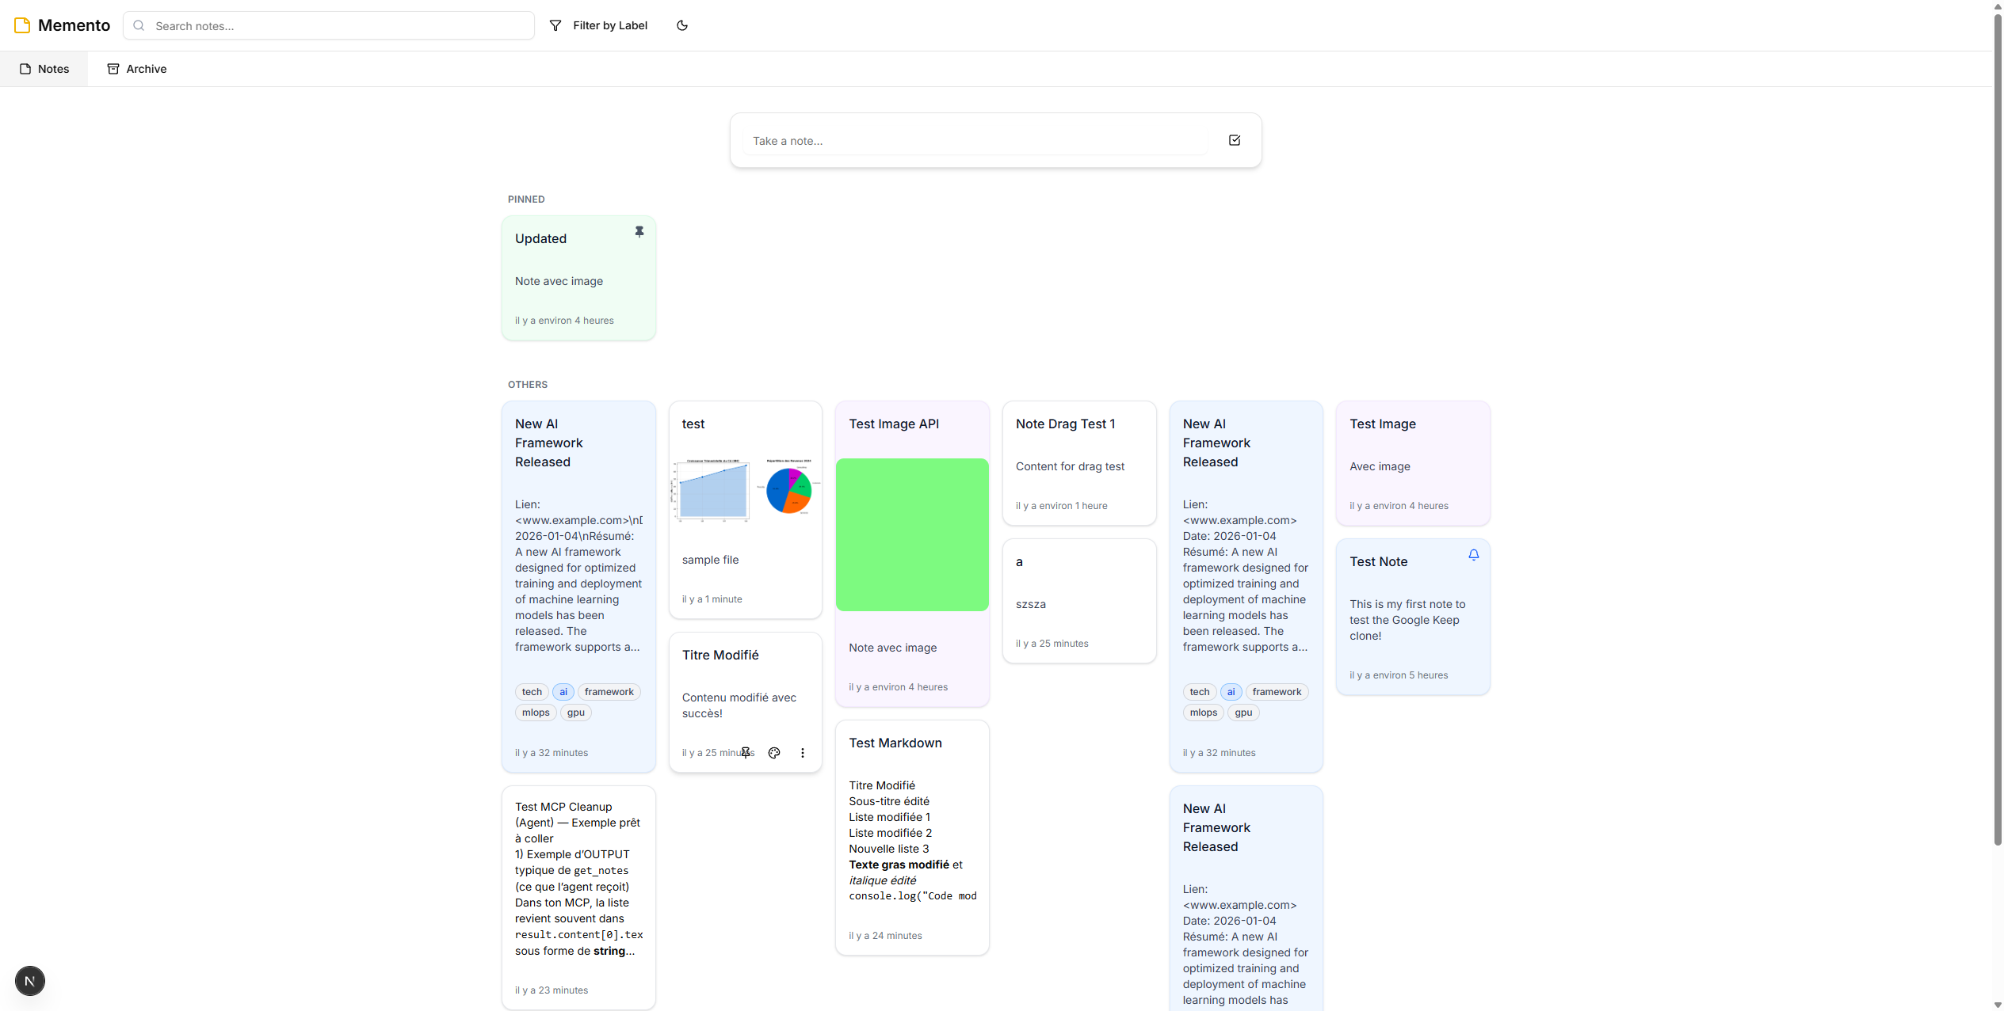Click the N avatar button
This screenshot has width=2004, height=1011.
[x=30, y=981]
